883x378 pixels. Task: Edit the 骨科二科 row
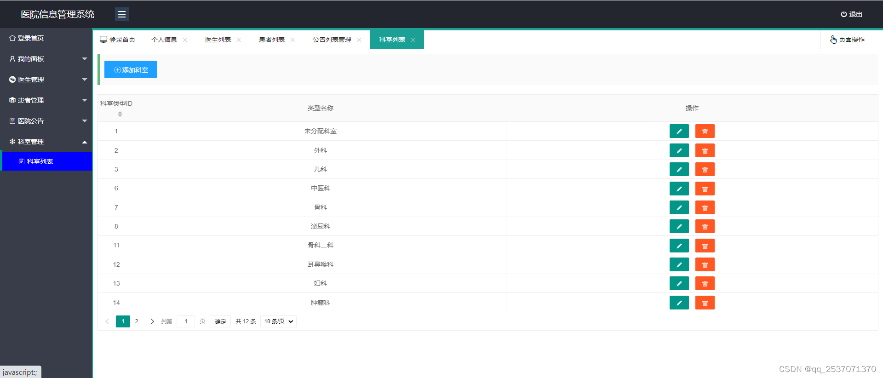679,246
